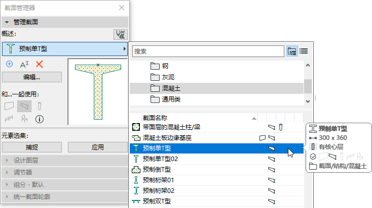Select 预制倒T型 profile row
Image resolution: width=372 pixels, height=208 pixels.
[x=216, y=170]
